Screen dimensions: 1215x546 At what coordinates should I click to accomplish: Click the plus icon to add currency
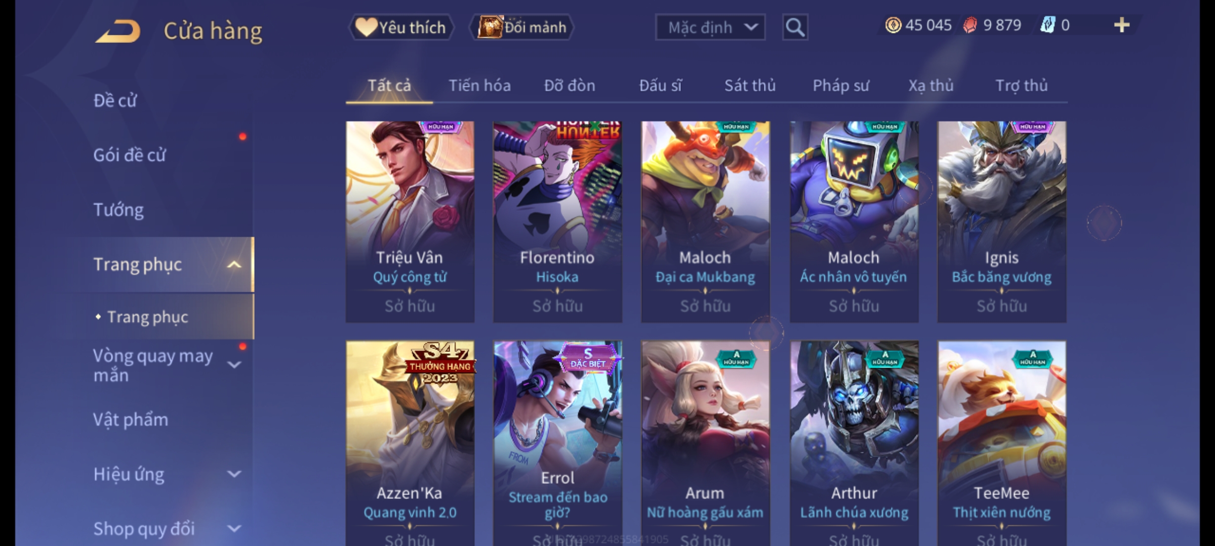[1122, 25]
